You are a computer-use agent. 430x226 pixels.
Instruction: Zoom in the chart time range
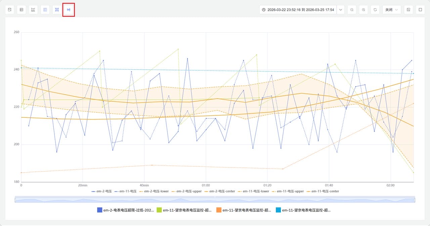point(363,10)
